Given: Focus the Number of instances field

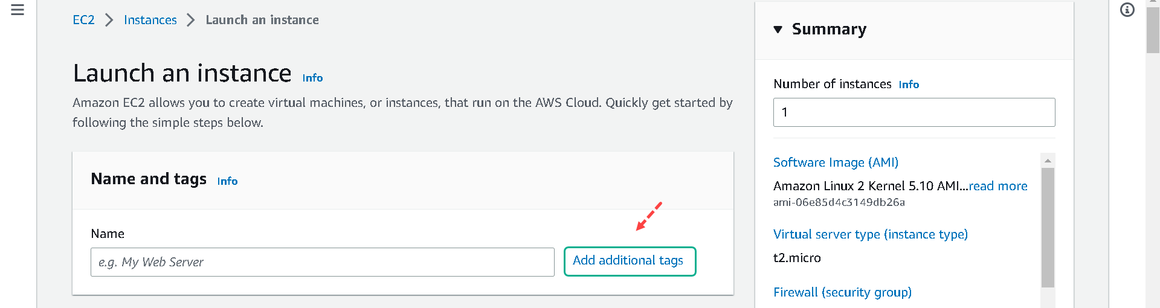Looking at the screenshot, I should click(x=914, y=112).
